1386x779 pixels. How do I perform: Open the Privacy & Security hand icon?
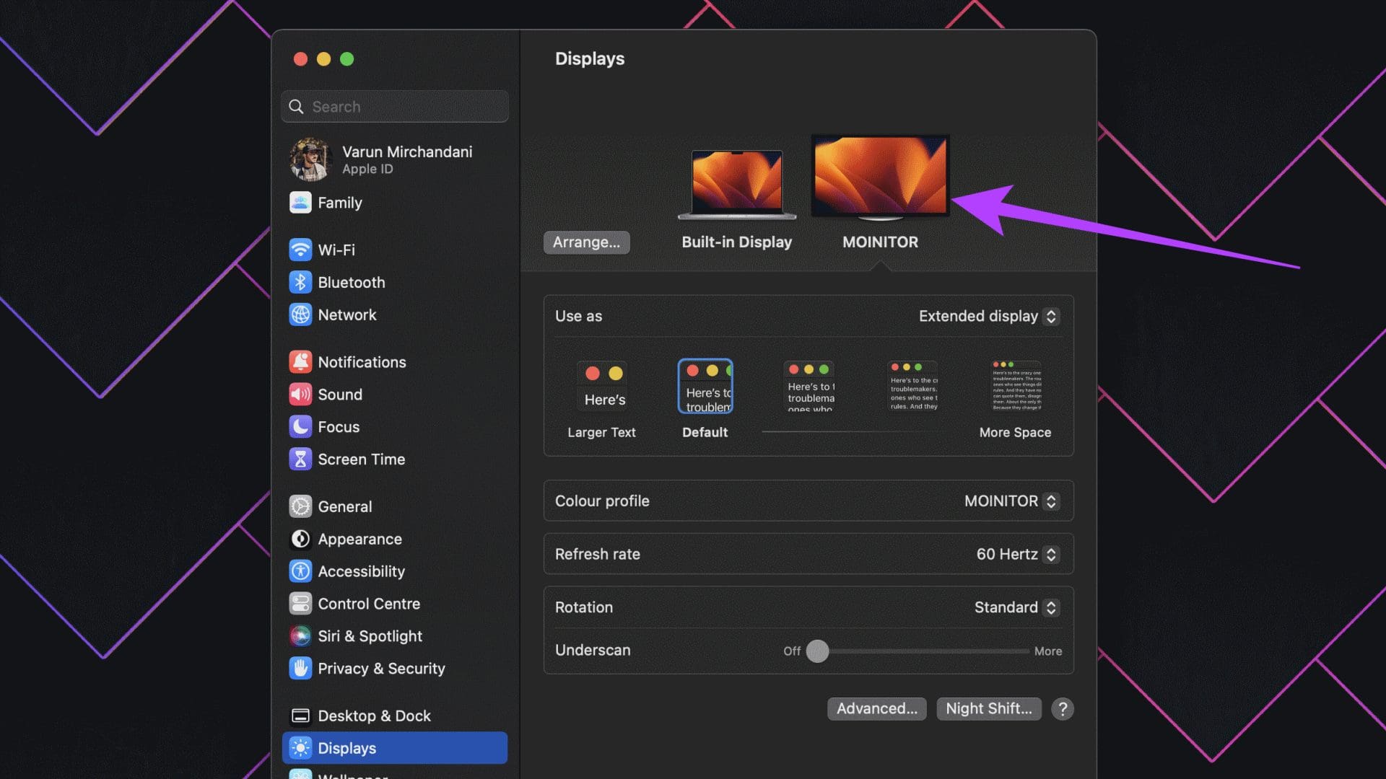(x=300, y=668)
